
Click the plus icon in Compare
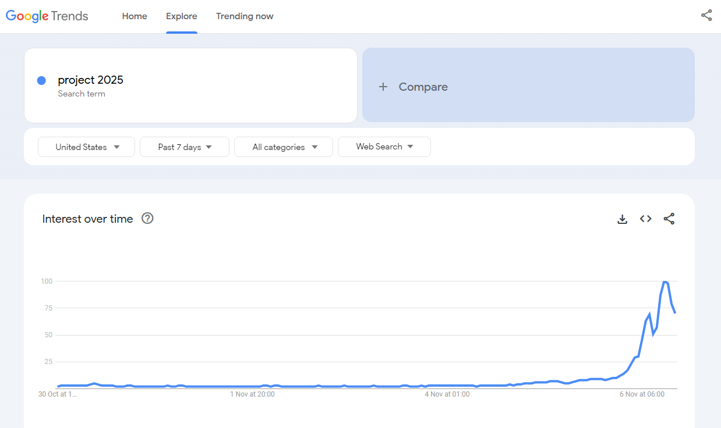(x=383, y=87)
